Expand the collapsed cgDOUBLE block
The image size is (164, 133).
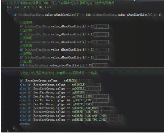(93, 89)
